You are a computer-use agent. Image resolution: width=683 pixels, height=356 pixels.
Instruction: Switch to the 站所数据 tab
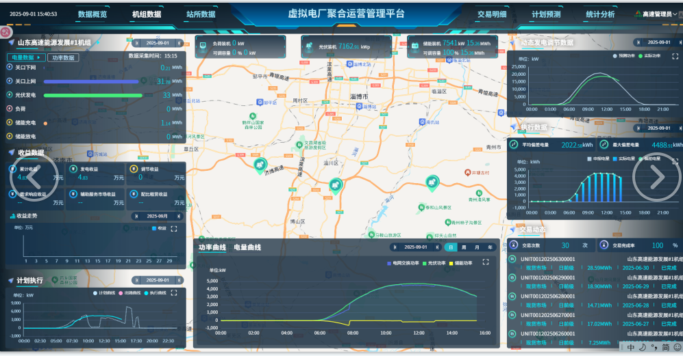tap(200, 14)
